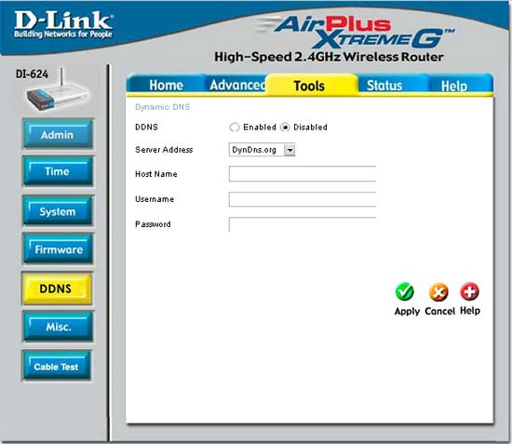Image resolution: width=512 pixels, height=444 pixels.
Task: Click the orange Cancel X icon
Action: click(438, 292)
